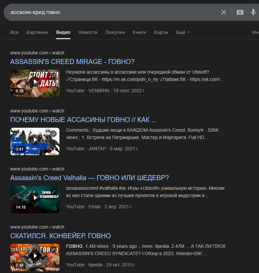Click expand icon on Emiat thumbnail

click(54, 191)
